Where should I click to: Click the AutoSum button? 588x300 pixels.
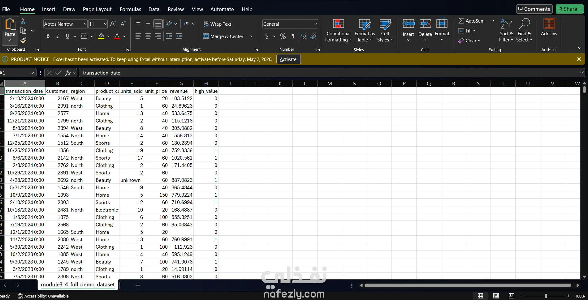(472, 21)
